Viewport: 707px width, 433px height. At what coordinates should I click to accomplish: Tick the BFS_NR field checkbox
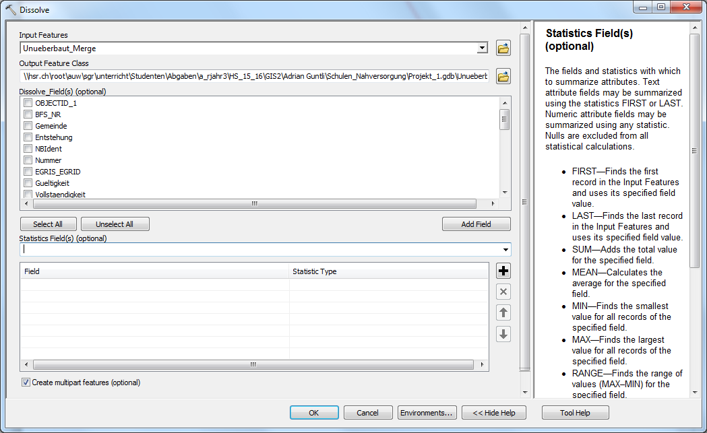point(28,114)
